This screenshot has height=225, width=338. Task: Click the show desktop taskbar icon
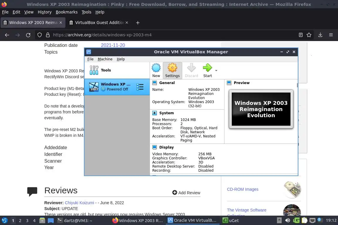pos(51,221)
